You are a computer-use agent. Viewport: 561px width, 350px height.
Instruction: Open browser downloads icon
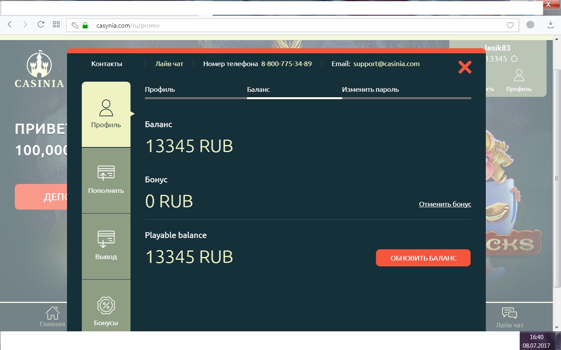(x=550, y=25)
